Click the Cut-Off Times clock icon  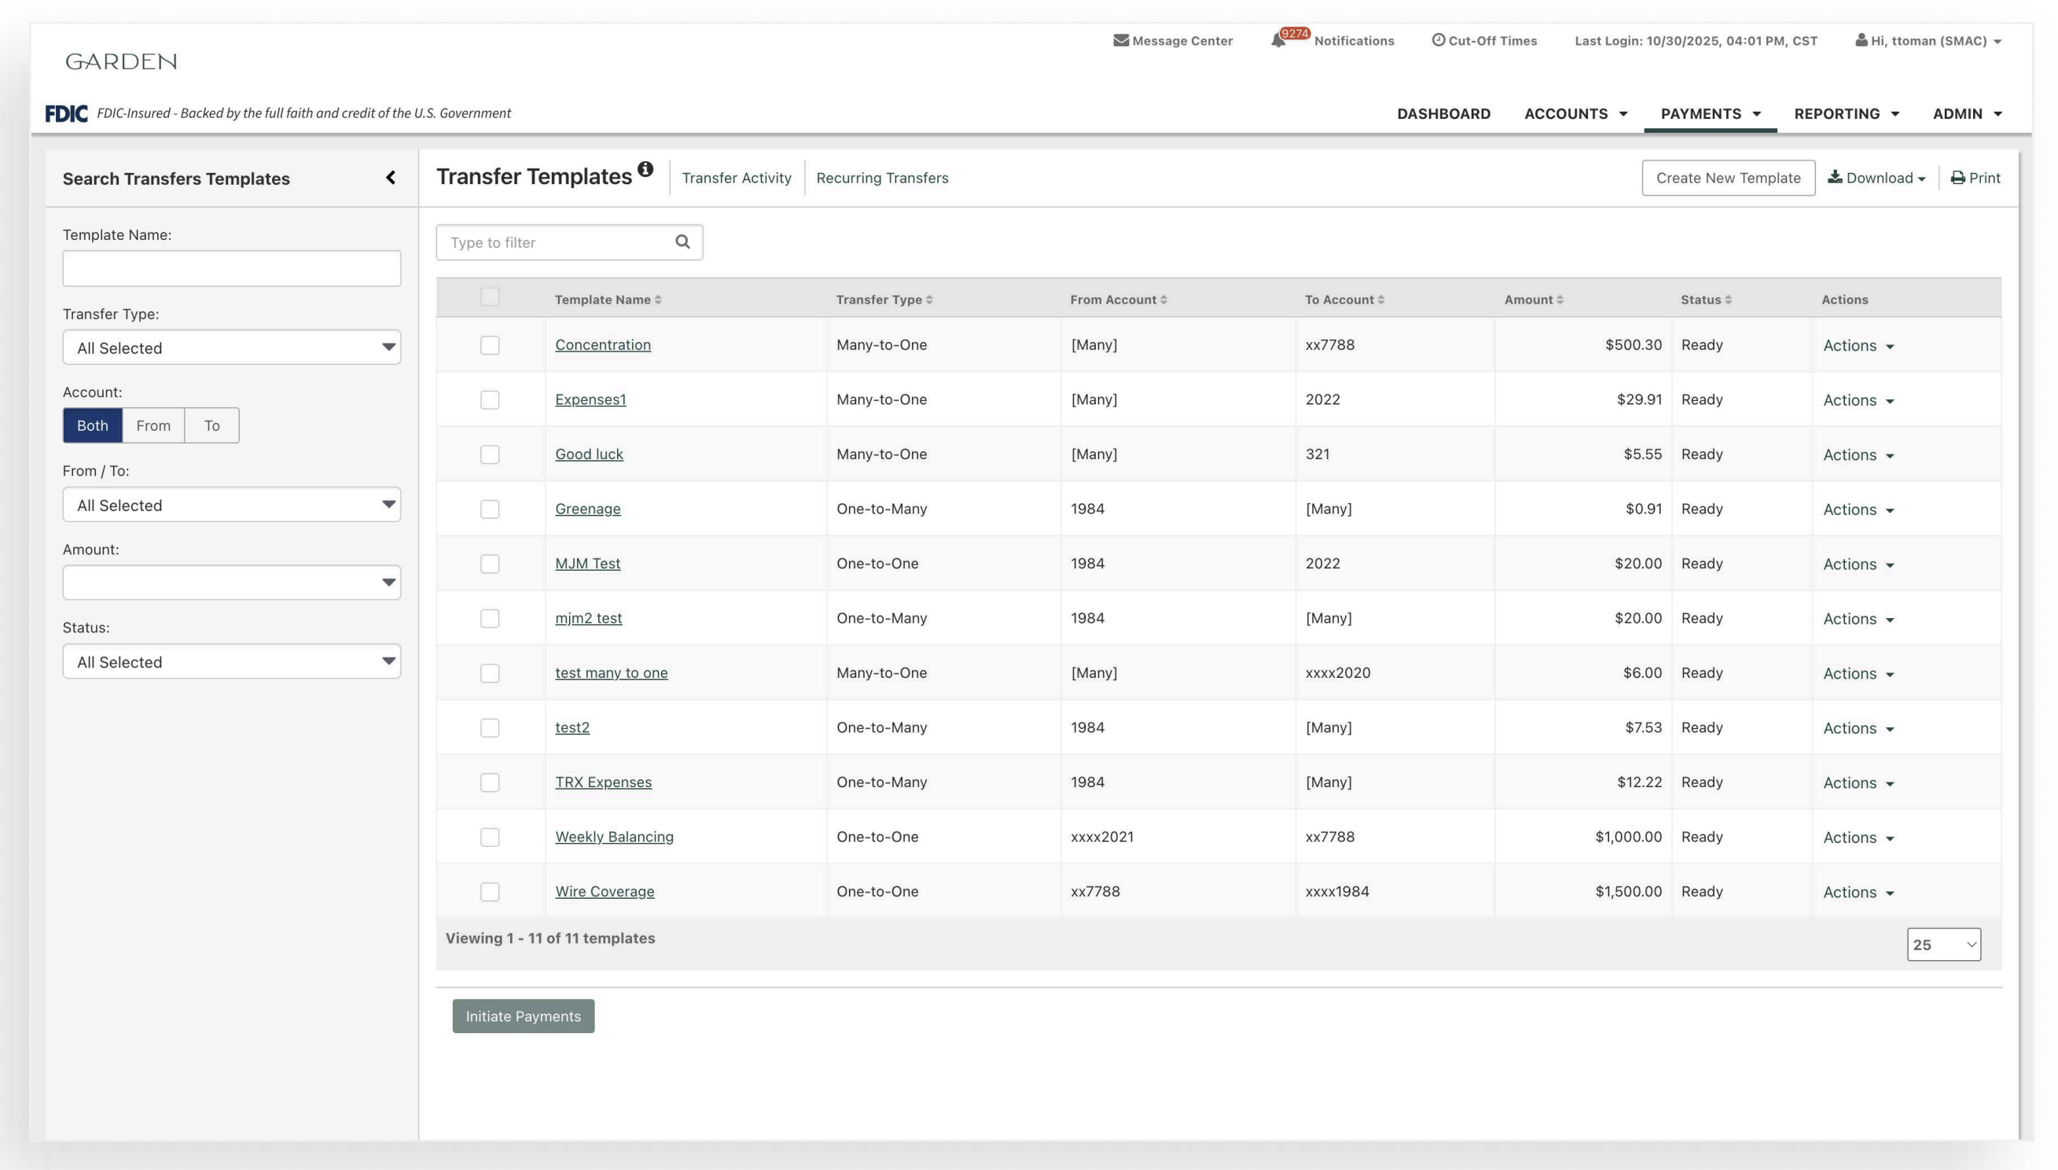[x=1438, y=40]
